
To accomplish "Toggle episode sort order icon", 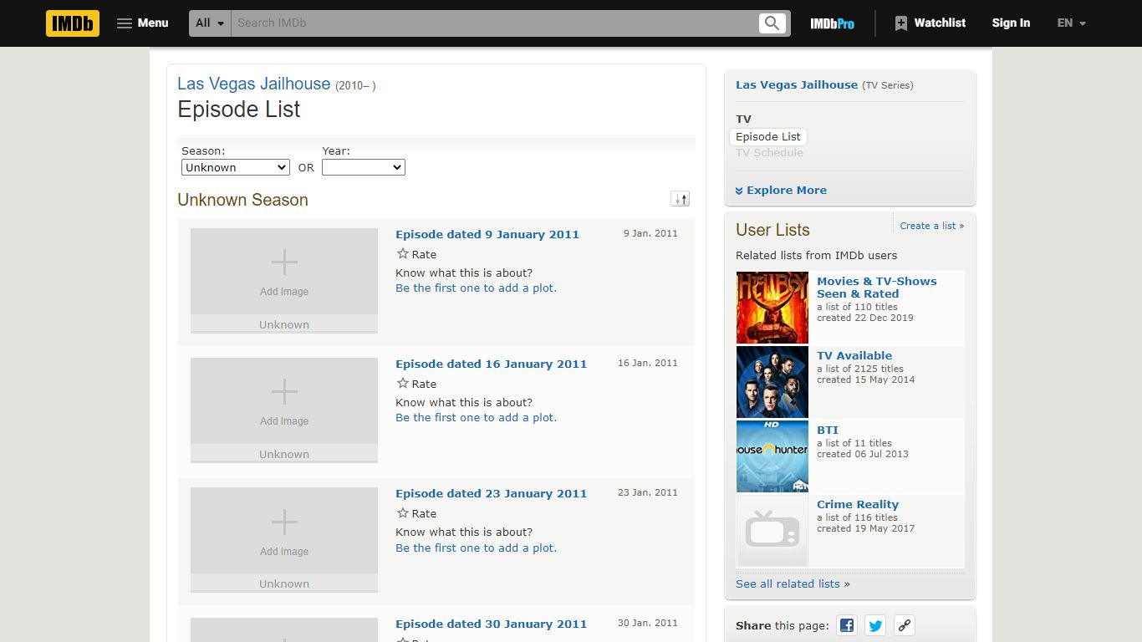I will point(681,199).
